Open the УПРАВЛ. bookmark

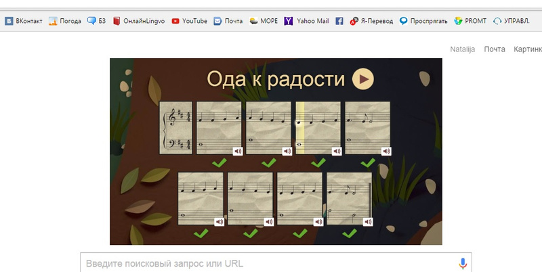click(512, 21)
